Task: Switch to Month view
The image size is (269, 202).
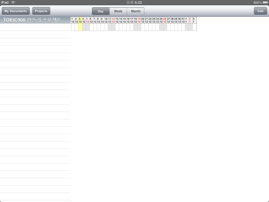Action: (136, 11)
